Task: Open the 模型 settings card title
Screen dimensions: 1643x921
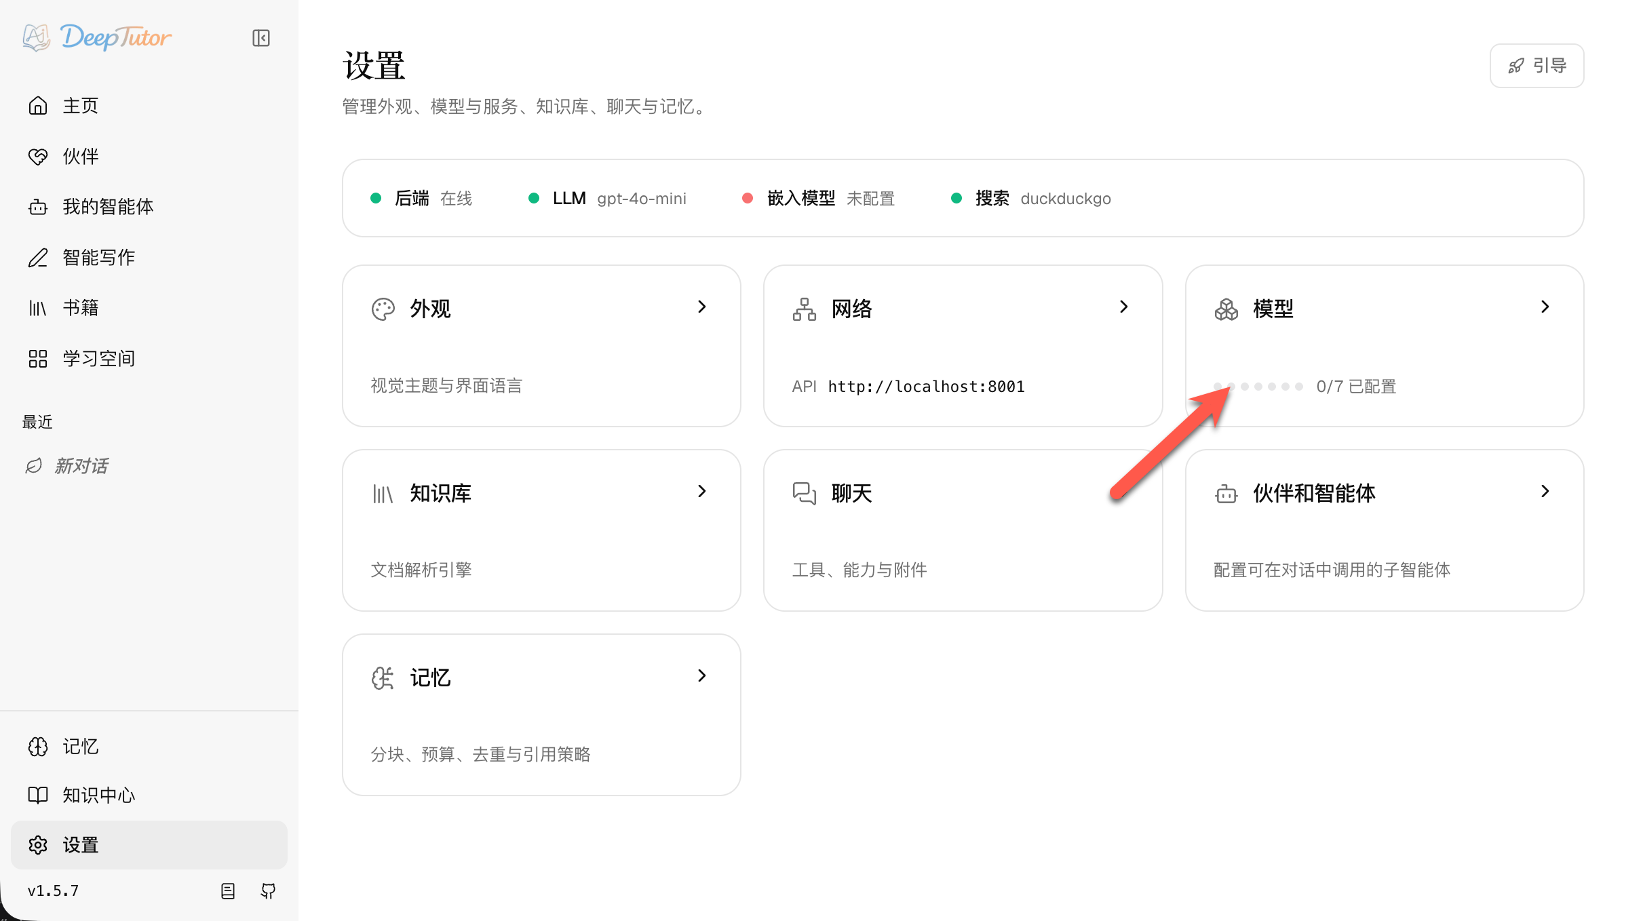Action: point(1273,309)
